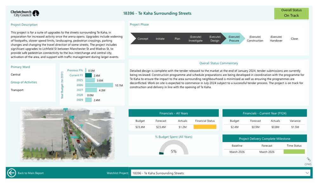Click the Time Status column header

click(x=294, y=145)
